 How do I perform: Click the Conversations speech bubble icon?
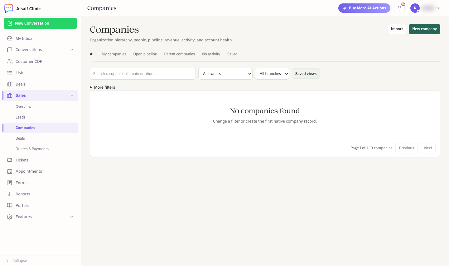click(10, 50)
